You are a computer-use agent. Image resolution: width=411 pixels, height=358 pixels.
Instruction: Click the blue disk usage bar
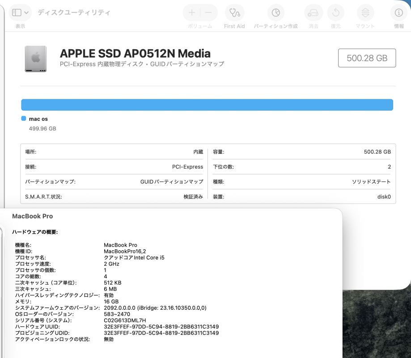coord(207,105)
